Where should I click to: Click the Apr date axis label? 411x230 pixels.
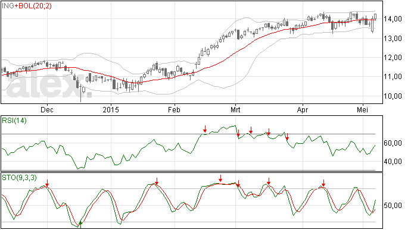pos(303,110)
